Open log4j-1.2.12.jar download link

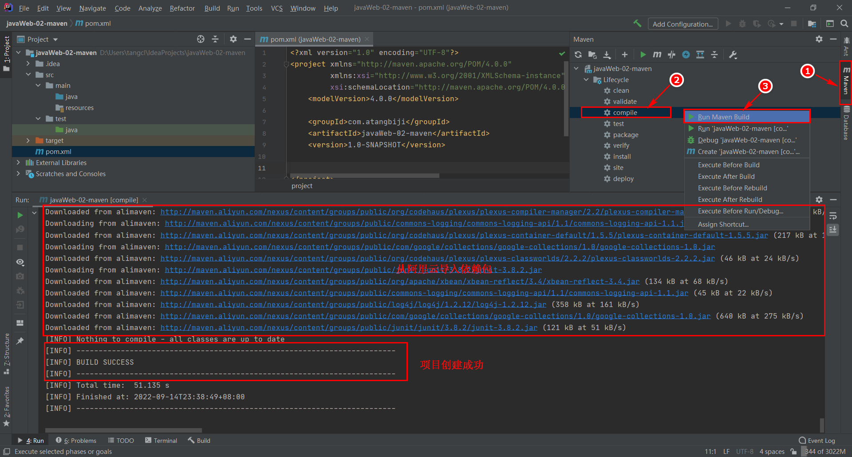click(x=353, y=304)
